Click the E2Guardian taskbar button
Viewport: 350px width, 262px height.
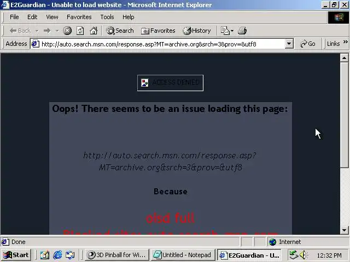point(249,255)
